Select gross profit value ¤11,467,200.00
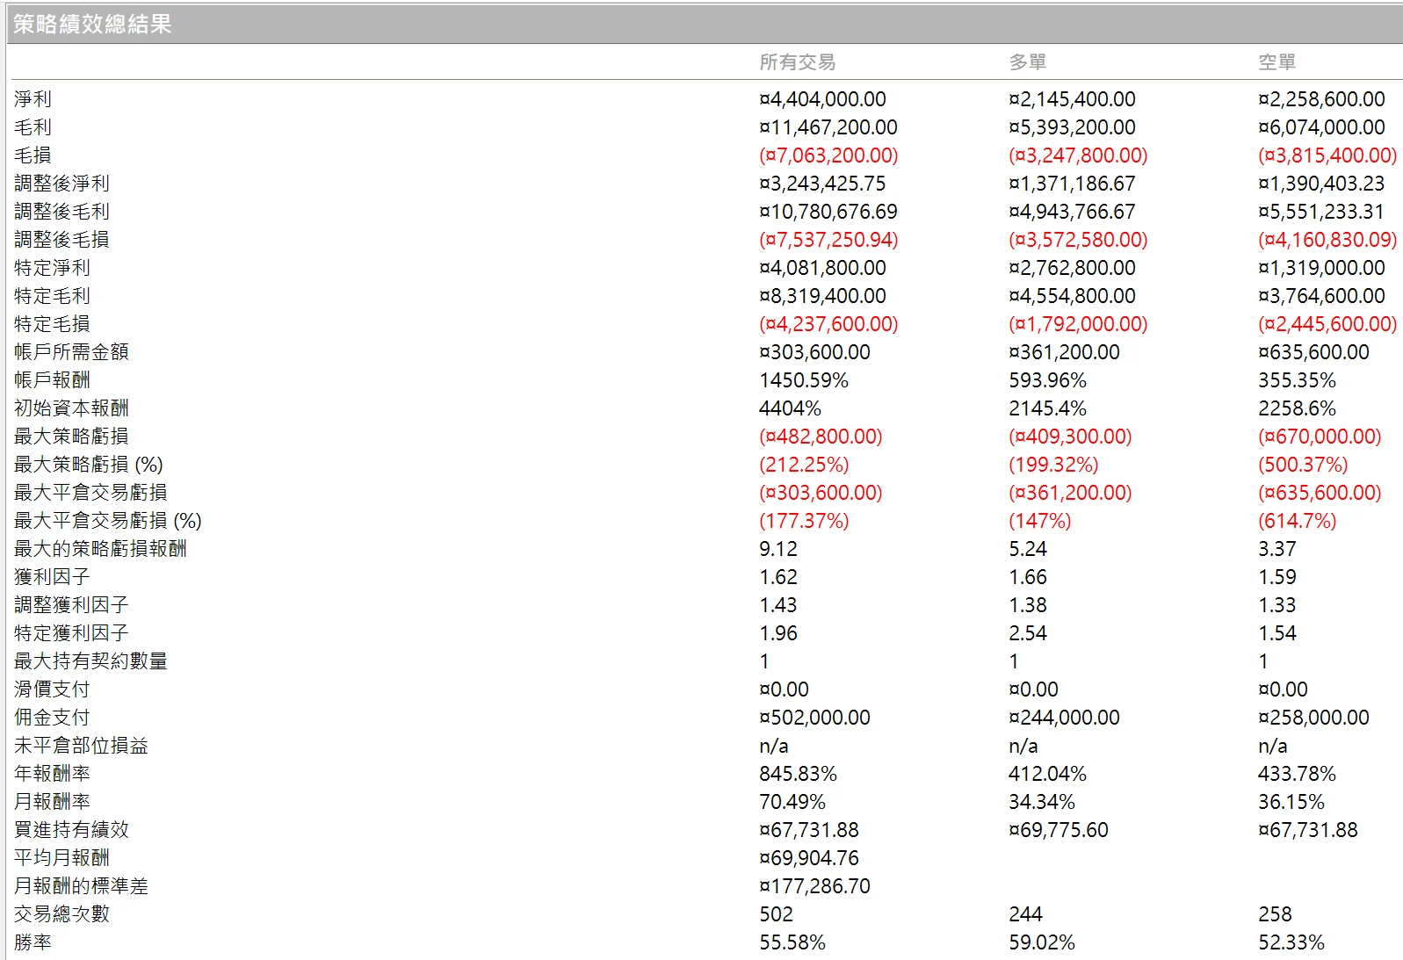 pos(828,127)
